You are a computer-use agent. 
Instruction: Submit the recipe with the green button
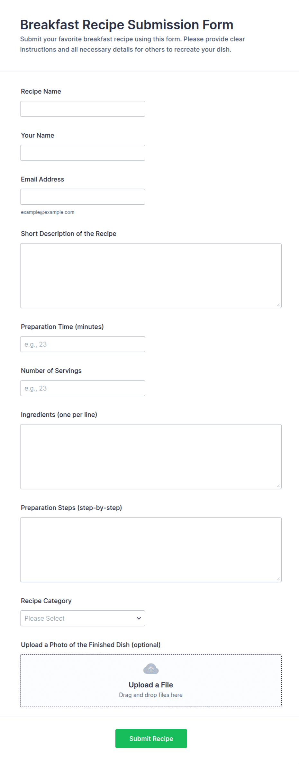151,739
